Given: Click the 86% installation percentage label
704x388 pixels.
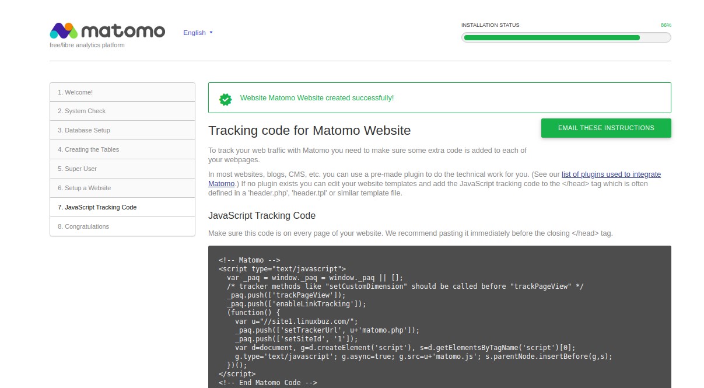Looking at the screenshot, I should click(x=666, y=25).
